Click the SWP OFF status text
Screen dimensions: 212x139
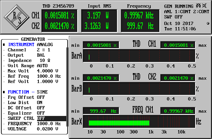[x=172, y=16]
